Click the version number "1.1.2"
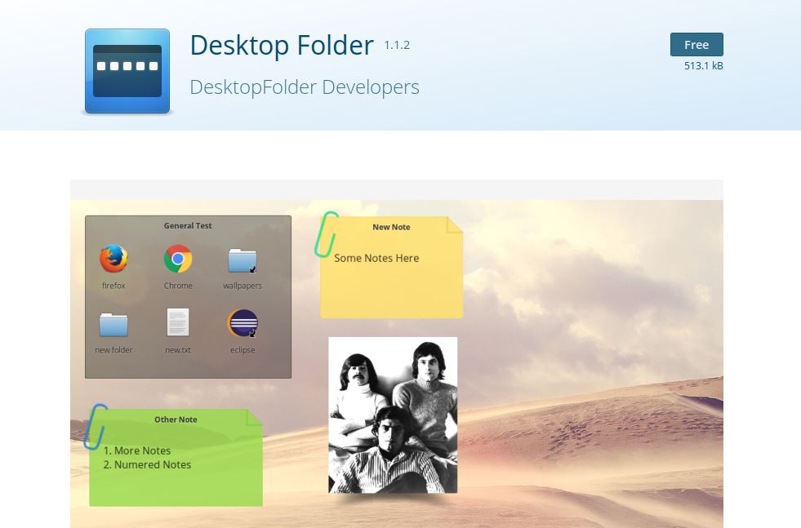 click(397, 45)
